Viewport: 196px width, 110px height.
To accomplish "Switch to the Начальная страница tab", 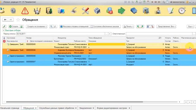I will pyautogui.click(x=10, y=108).
